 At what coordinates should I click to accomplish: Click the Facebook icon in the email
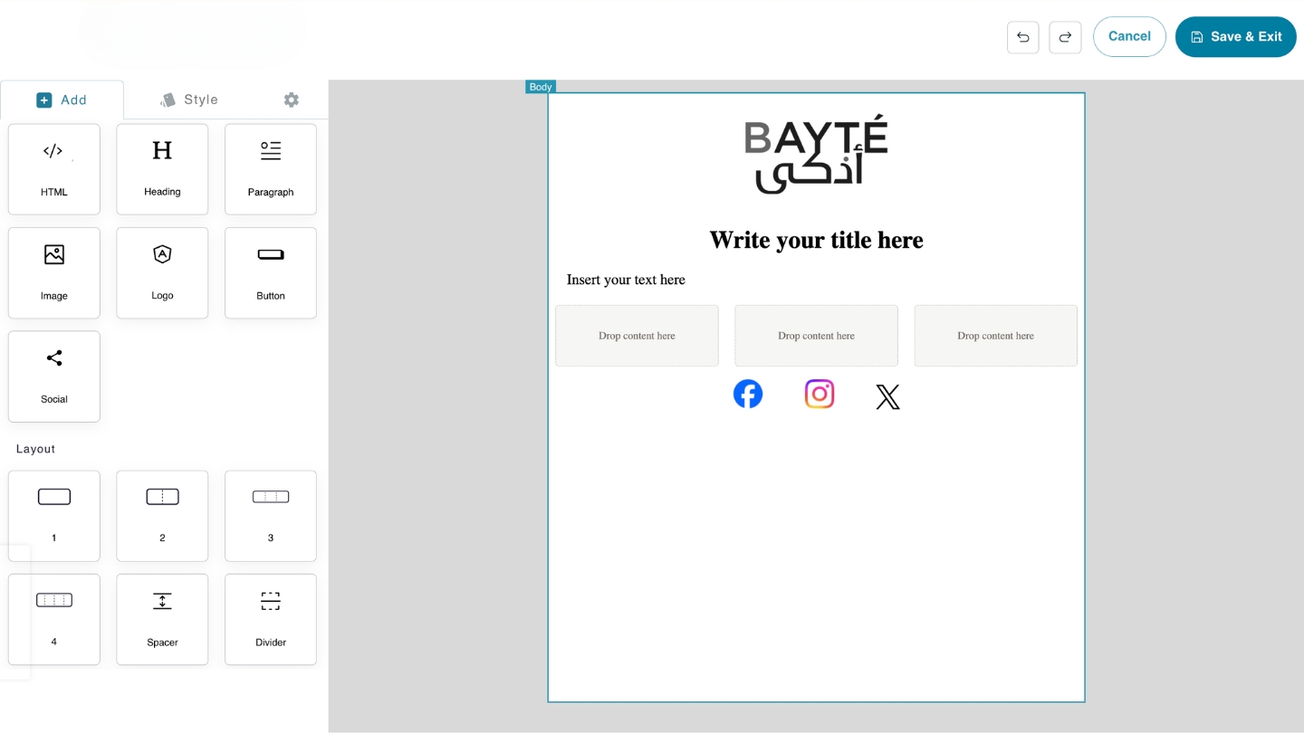coord(748,395)
